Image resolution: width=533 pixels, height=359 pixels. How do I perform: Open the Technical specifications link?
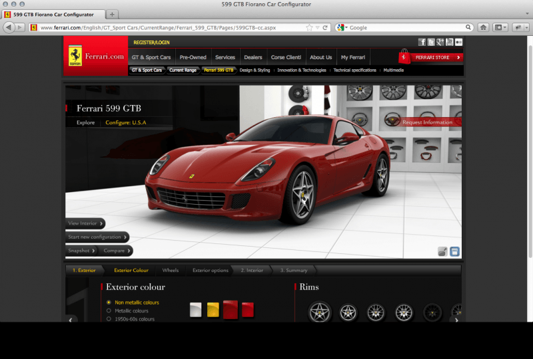coord(354,70)
